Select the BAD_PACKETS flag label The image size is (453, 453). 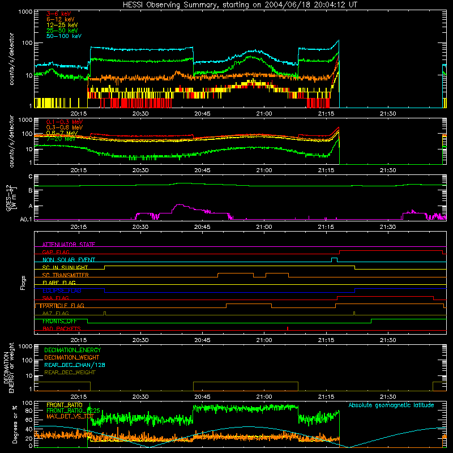click(62, 328)
